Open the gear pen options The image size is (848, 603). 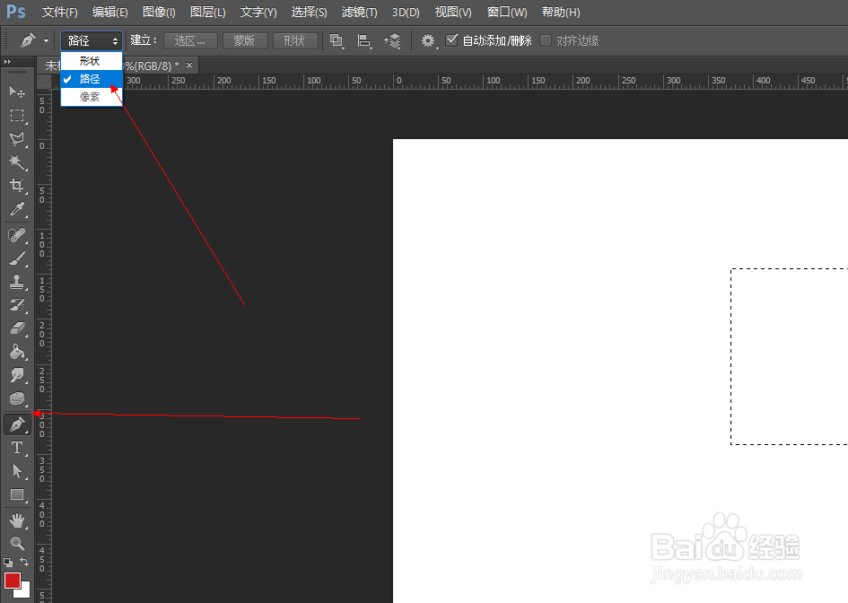pyautogui.click(x=428, y=40)
